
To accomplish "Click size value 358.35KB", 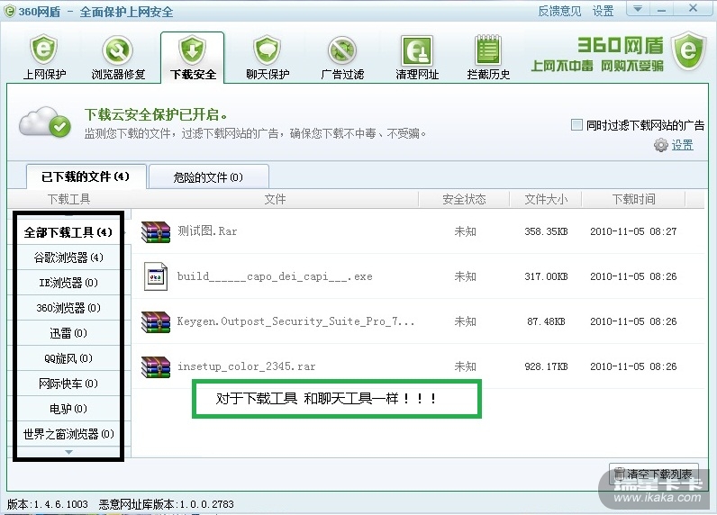I will [x=546, y=231].
